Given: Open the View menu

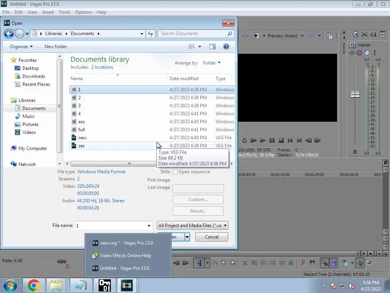Looking at the screenshot, I should click(32, 12).
